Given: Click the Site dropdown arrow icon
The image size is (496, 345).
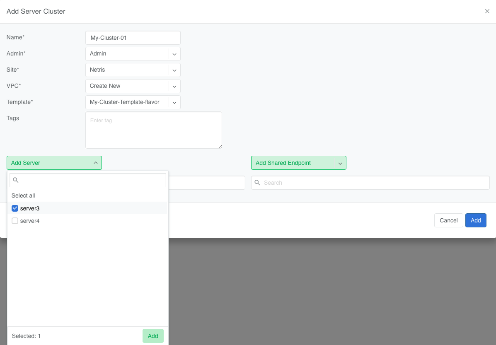Looking at the screenshot, I should point(174,70).
